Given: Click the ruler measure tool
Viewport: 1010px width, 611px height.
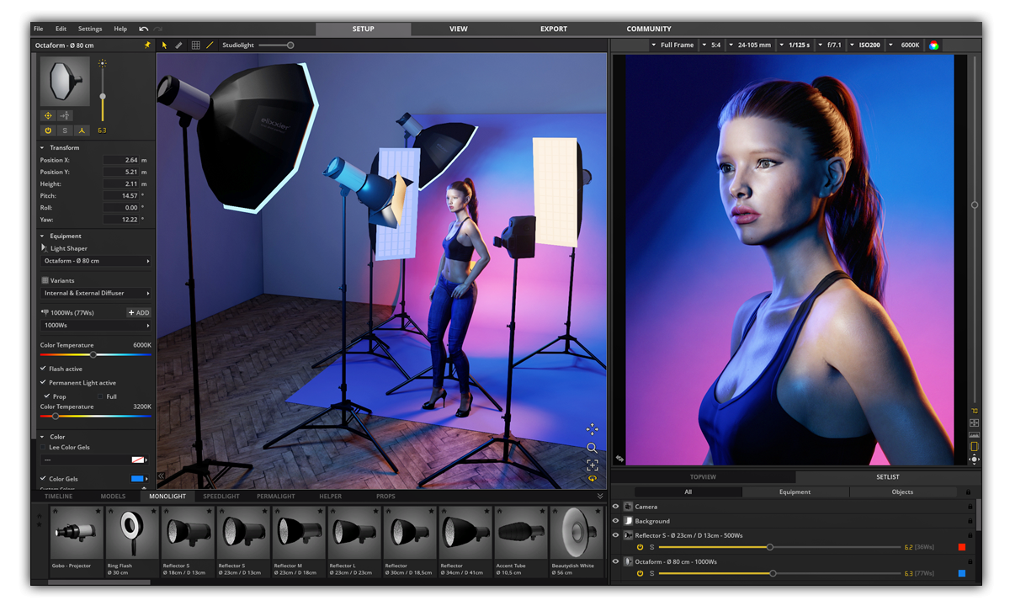Looking at the screenshot, I should (178, 45).
